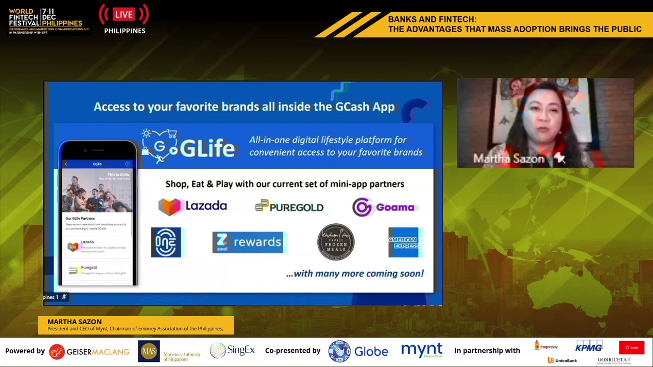Click the SingEx sponsor logo
This screenshot has height=367, width=653.
click(x=232, y=351)
